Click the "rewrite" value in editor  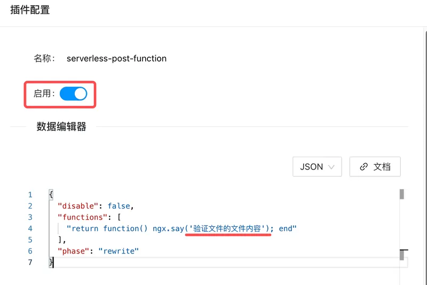point(118,251)
